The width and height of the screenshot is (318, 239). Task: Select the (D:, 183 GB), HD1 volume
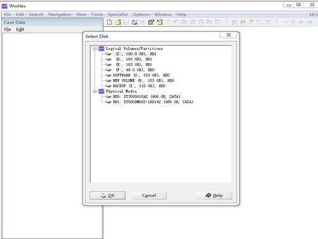pyautogui.click(x=134, y=59)
